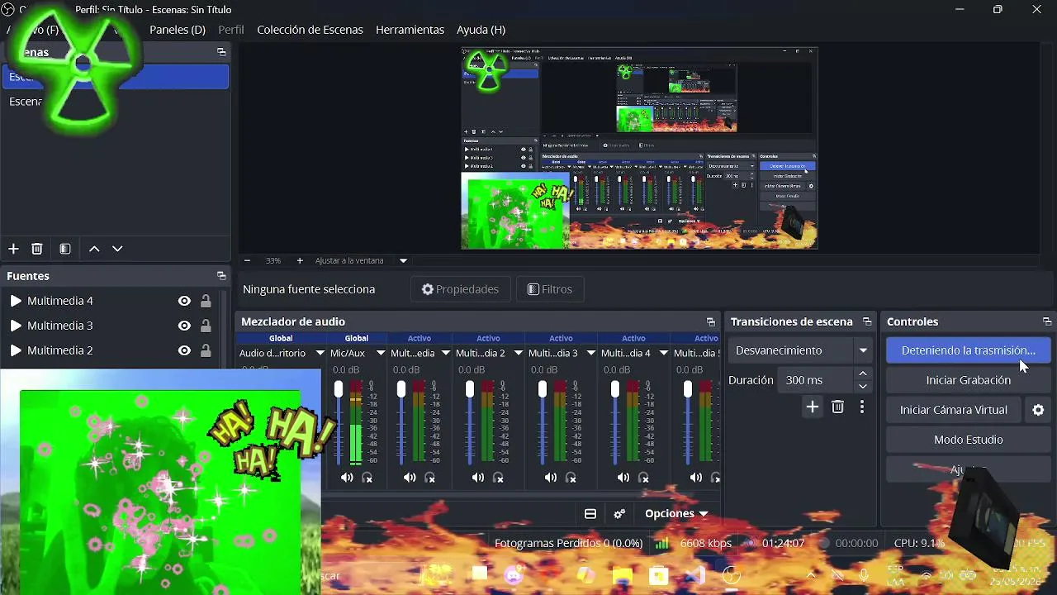Open the Ayuda (H) menu
Image resolution: width=1057 pixels, height=595 pixels.
481,30
